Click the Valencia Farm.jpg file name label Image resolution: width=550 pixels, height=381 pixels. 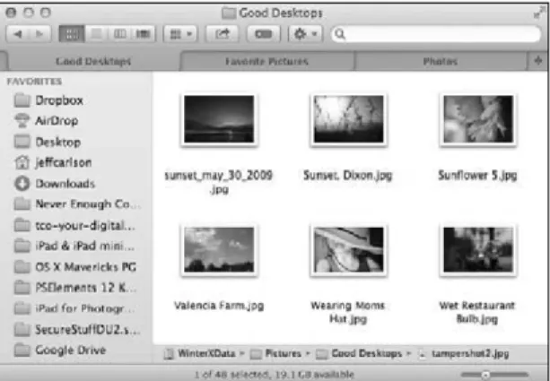(x=219, y=306)
